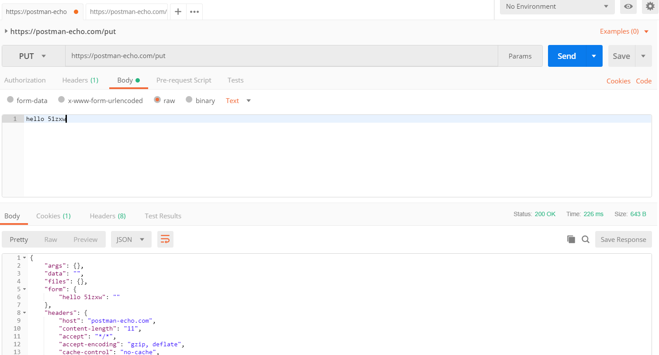Click the environment quick look eye icon
This screenshot has width=659, height=355.
628,7
